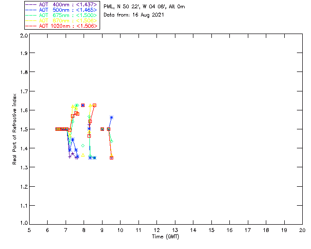Click the AOT 400nm legend entry
311x249 pixels.
[61, 4]
